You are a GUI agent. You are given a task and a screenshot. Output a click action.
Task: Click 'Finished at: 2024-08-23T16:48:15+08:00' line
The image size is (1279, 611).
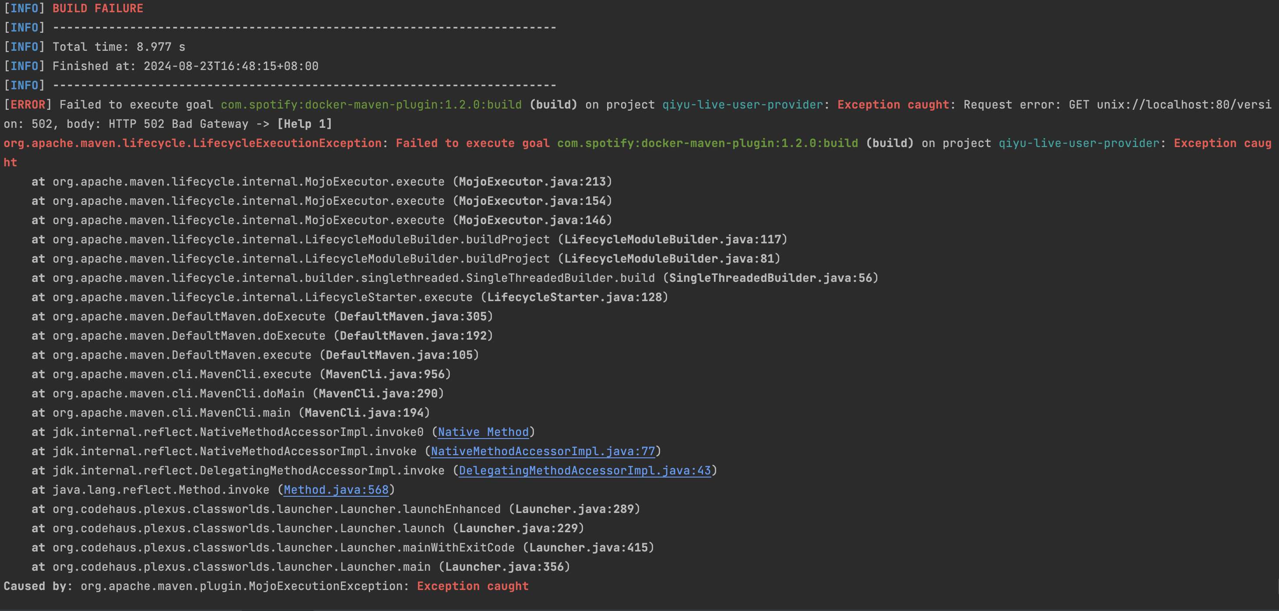click(x=186, y=66)
